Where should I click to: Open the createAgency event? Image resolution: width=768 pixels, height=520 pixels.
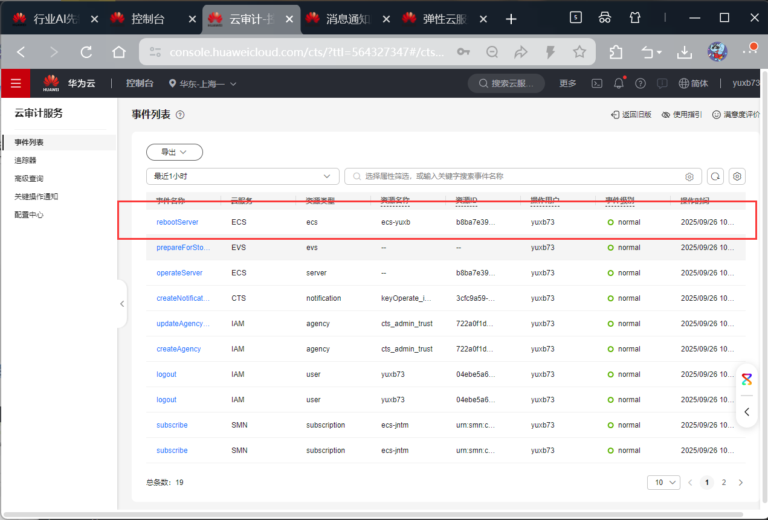click(x=178, y=349)
